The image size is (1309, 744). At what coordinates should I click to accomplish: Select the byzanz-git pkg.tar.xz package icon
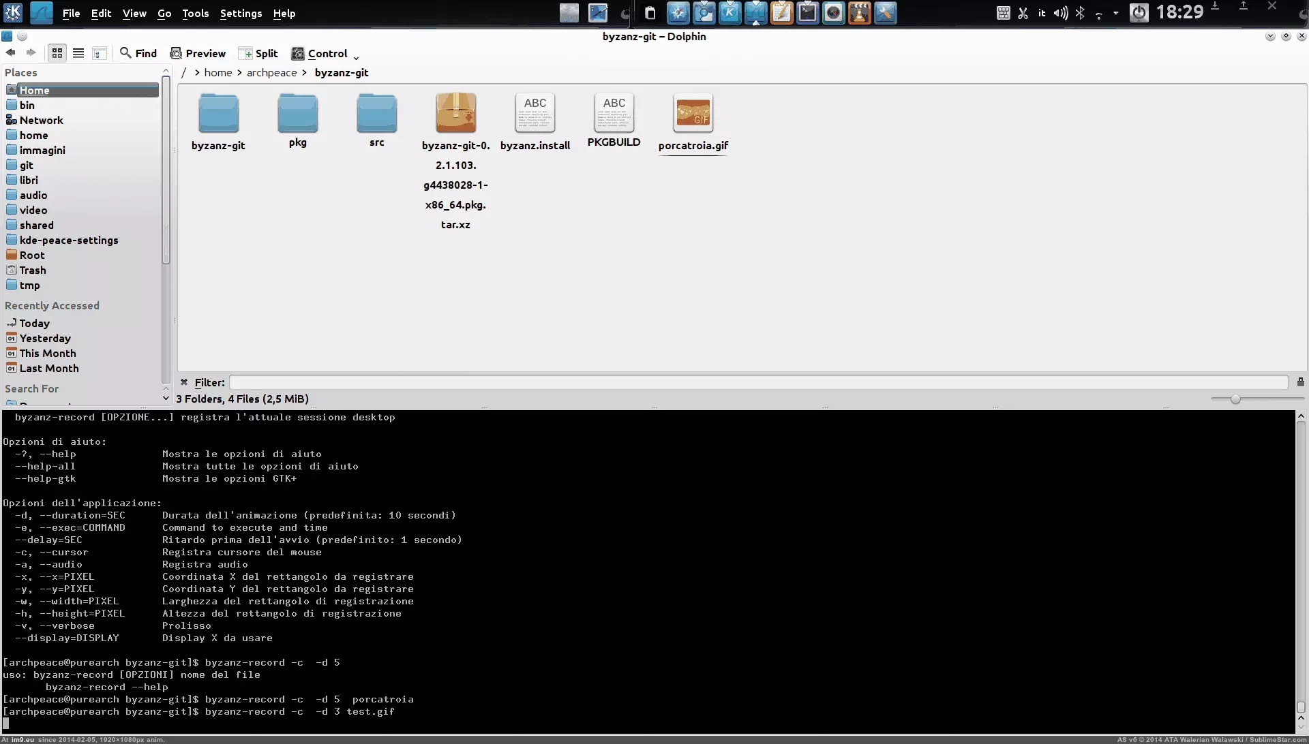(x=455, y=113)
